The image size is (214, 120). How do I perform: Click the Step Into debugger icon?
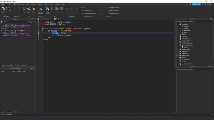pos(67,9)
